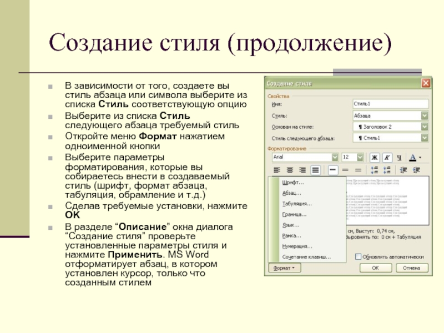
Task: Align text to the right
Action: click(x=302, y=170)
